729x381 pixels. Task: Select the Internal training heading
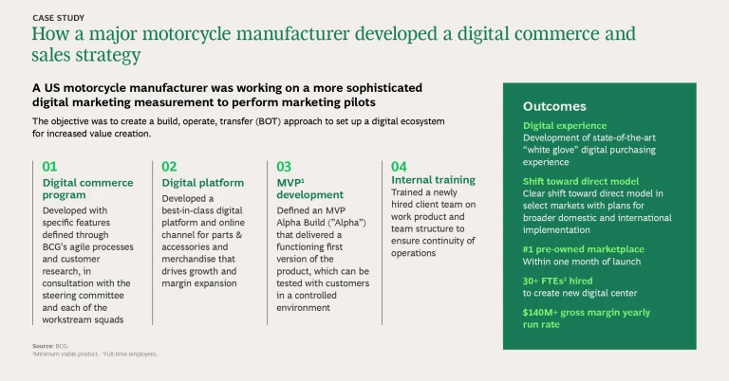(433, 180)
